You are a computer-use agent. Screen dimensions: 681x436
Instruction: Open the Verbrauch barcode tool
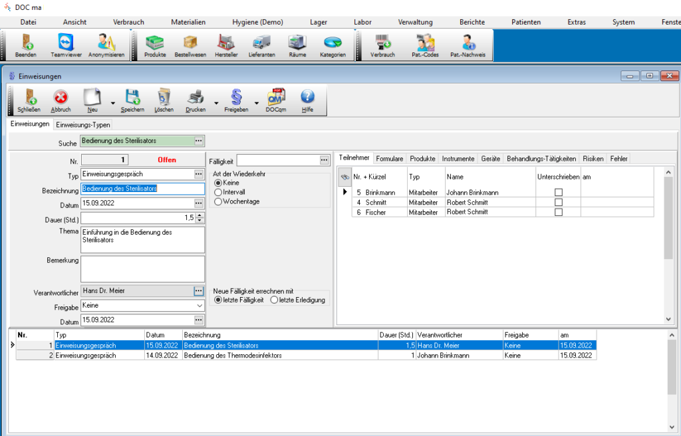tap(382, 45)
